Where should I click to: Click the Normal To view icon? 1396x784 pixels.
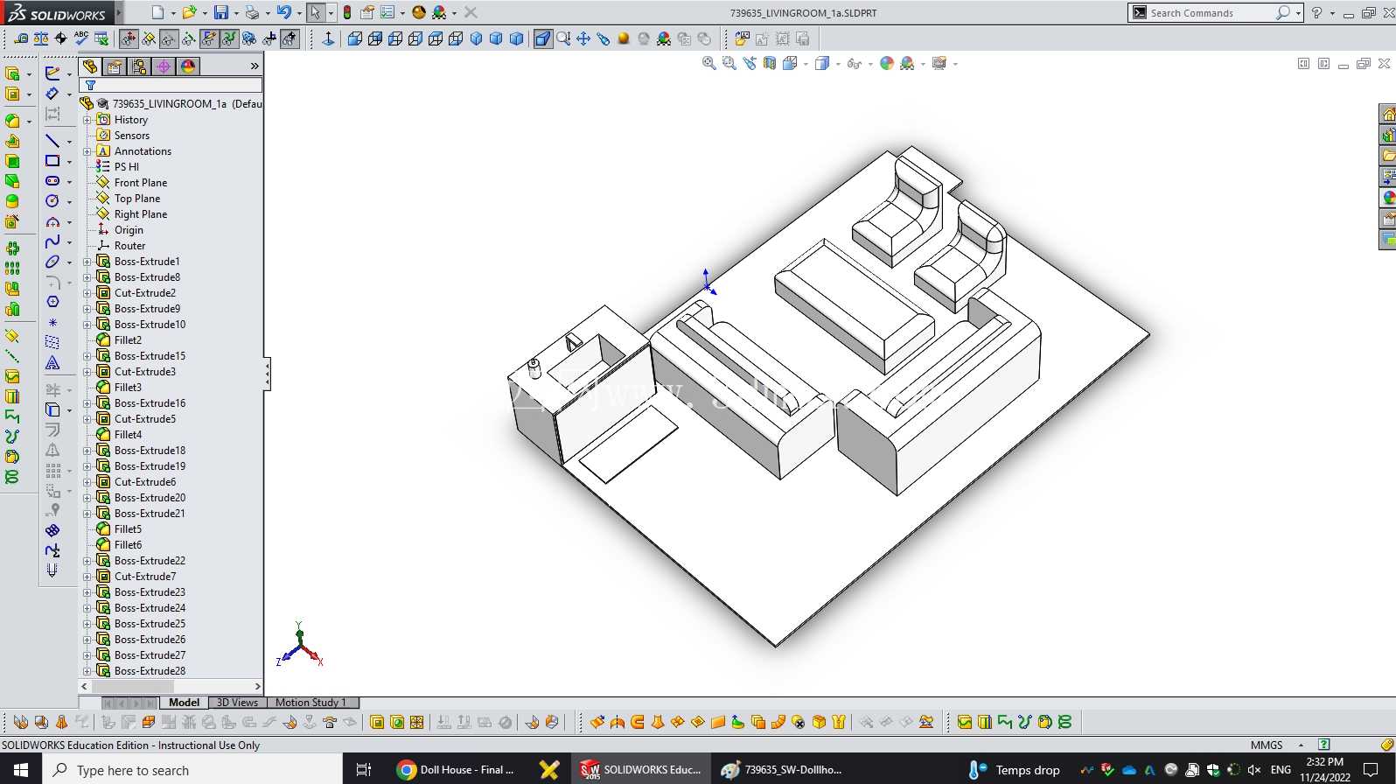[329, 38]
